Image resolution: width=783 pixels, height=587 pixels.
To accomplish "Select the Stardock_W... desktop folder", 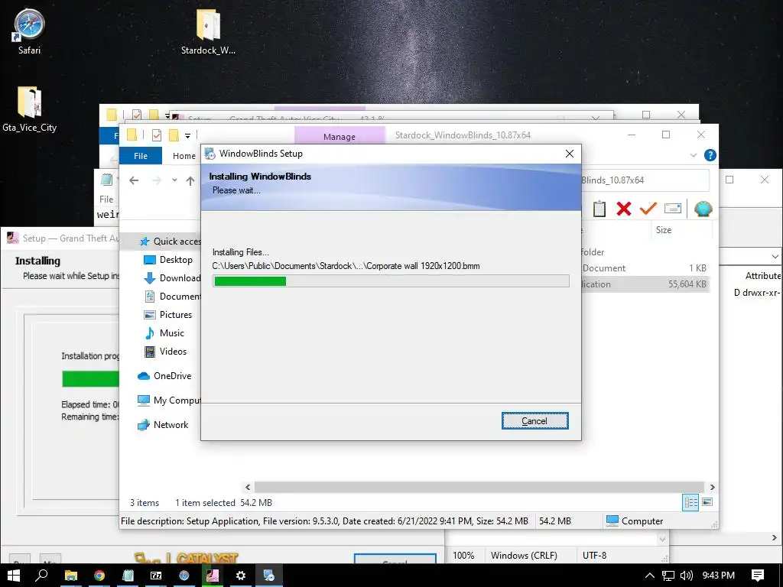I will pyautogui.click(x=208, y=32).
